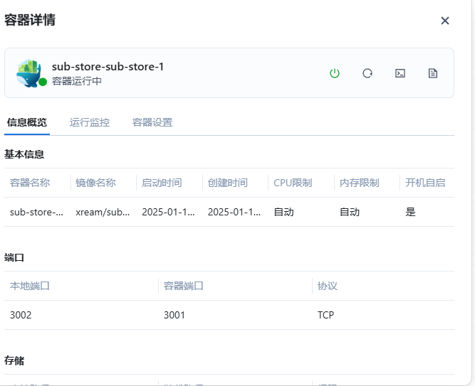
Task: Click the 容器名称 column header
Action: click(x=30, y=183)
